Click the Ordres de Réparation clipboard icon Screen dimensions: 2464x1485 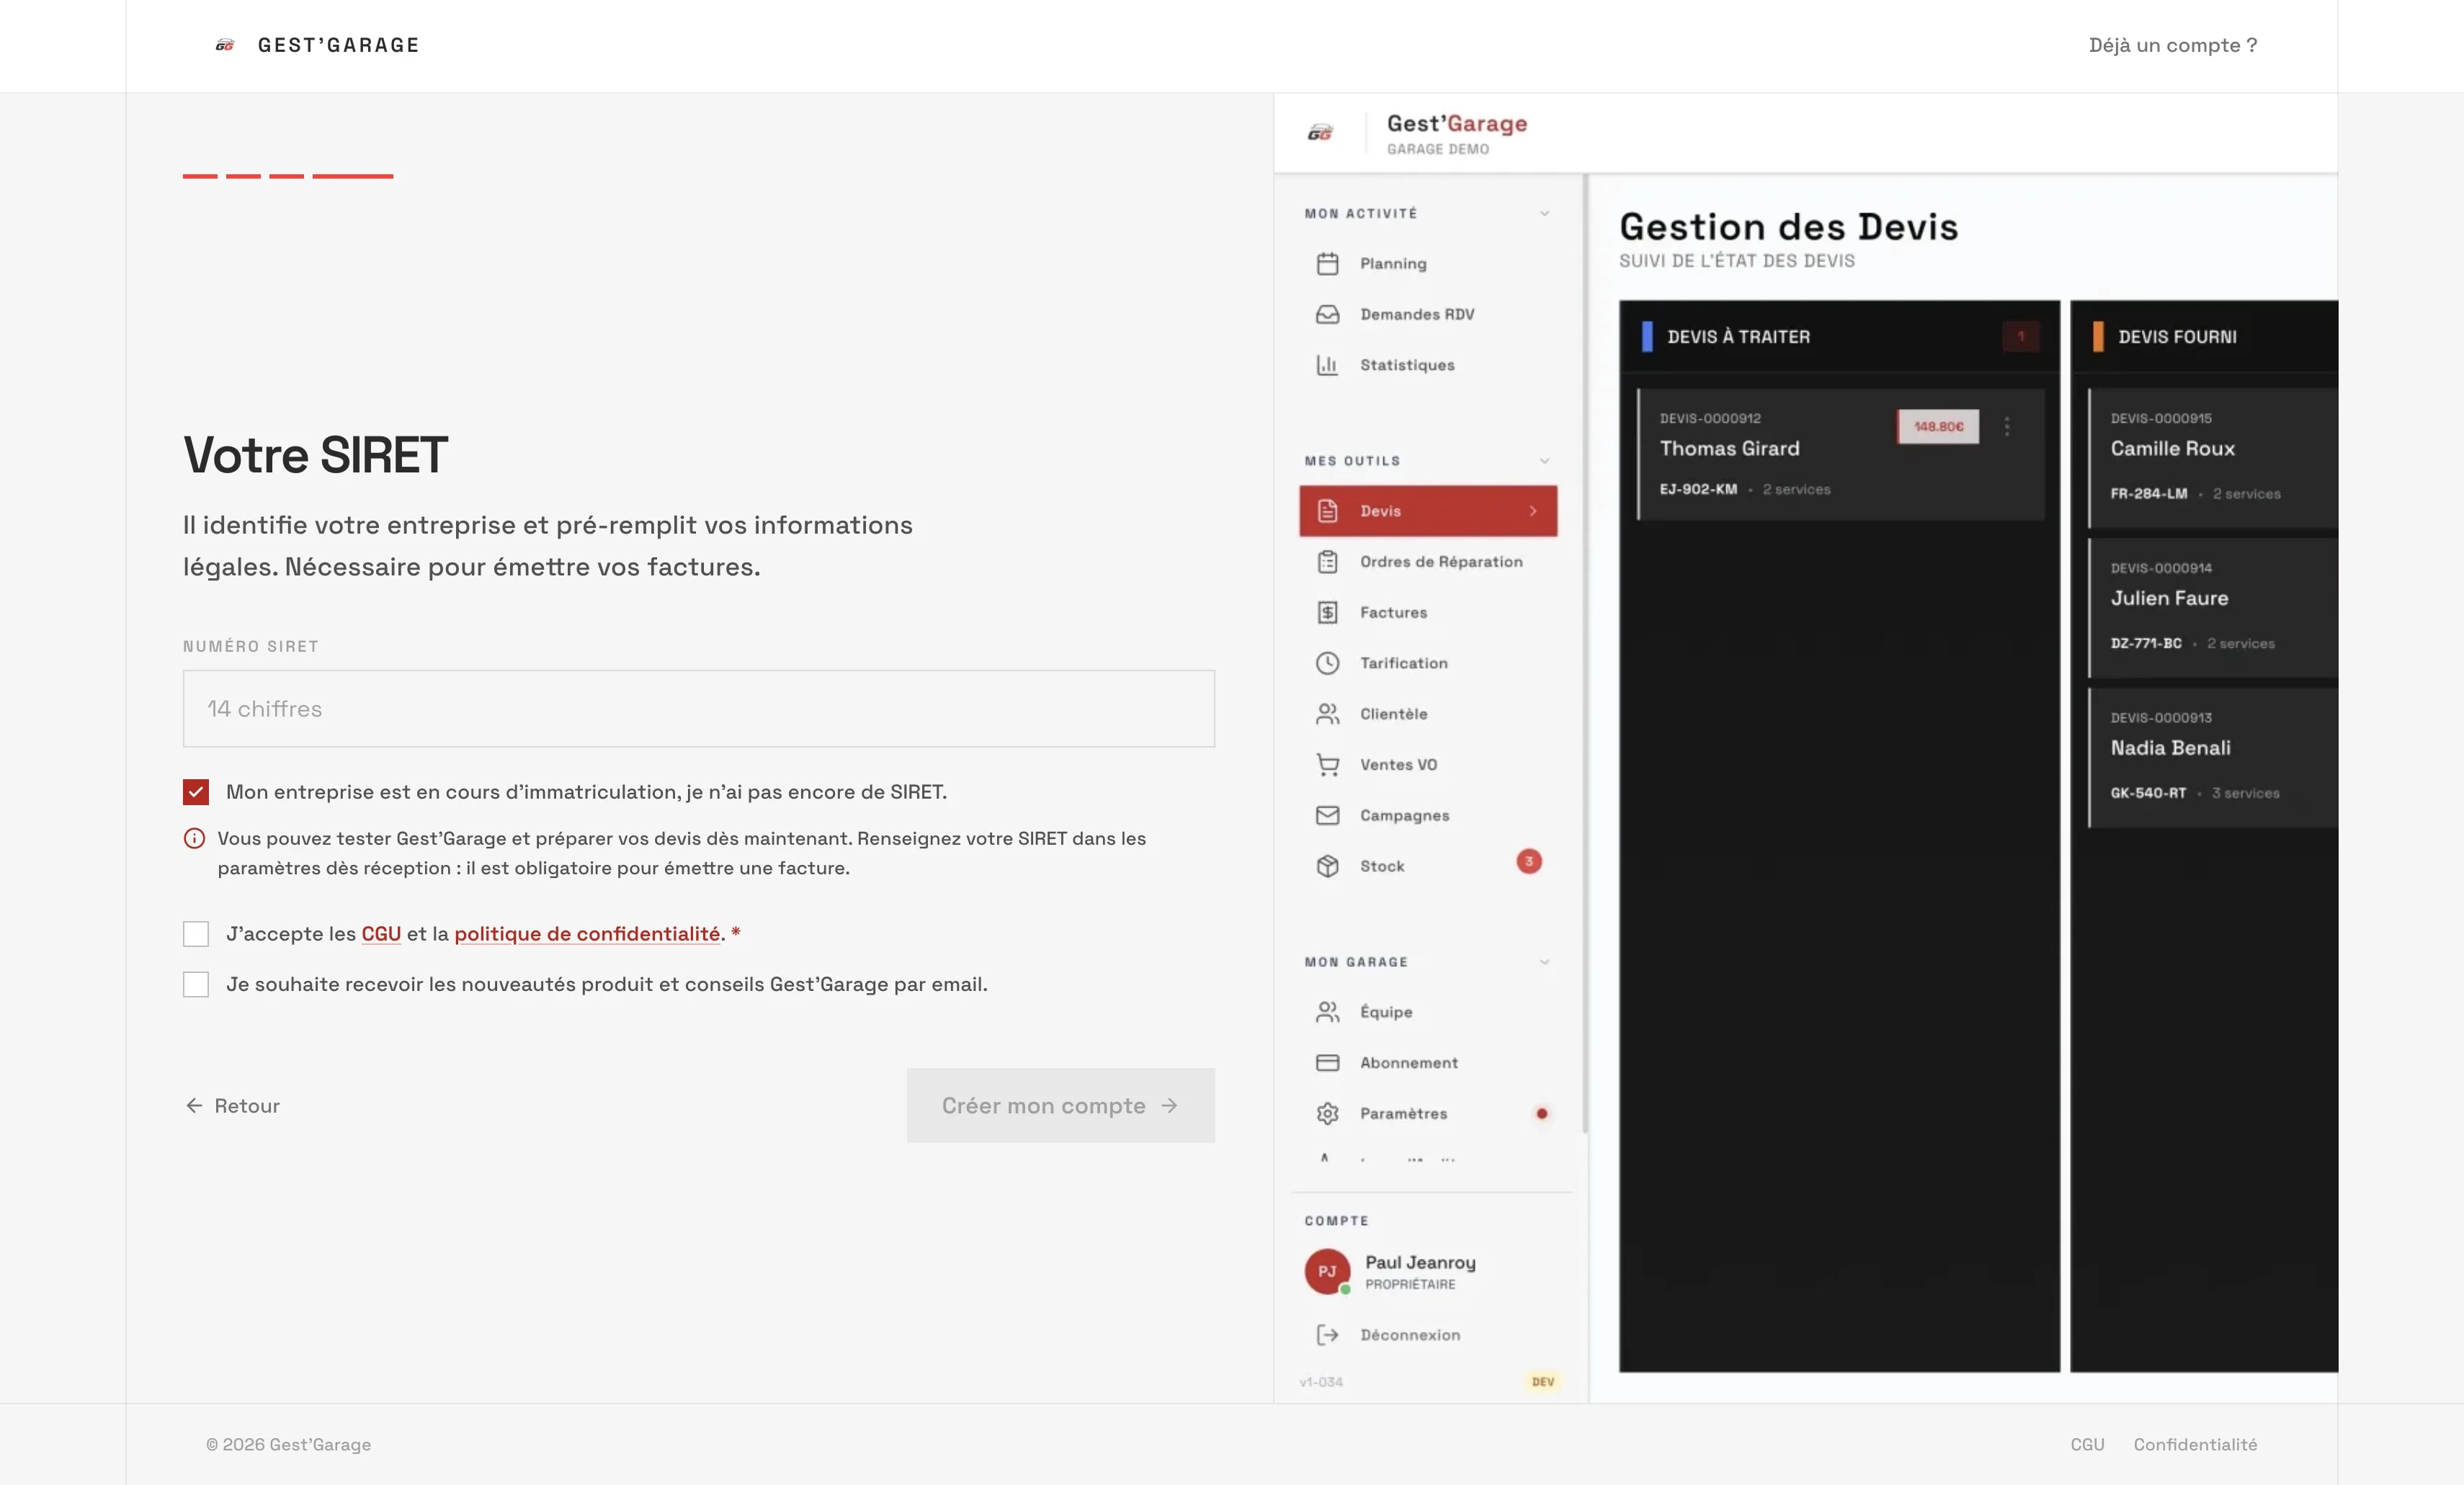pyautogui.click(x=1327, y=562)
